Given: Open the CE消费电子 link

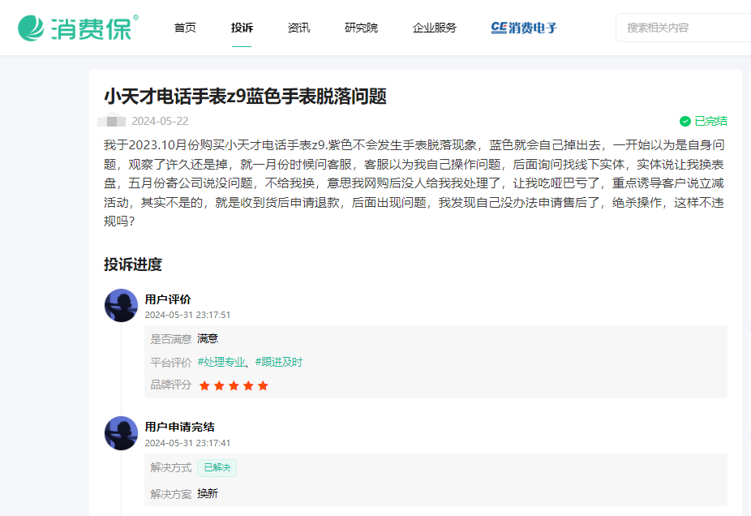Looking at the screenshot, I should click(x=524, y=28).
